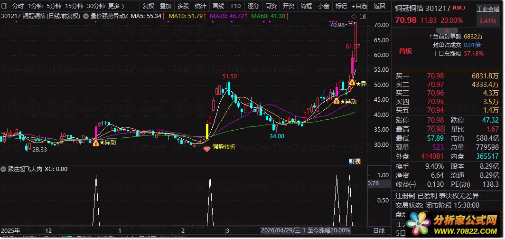The image size is (505, 239).
Task: Click the 财榜 chart badge
Action: pos(355,161)
